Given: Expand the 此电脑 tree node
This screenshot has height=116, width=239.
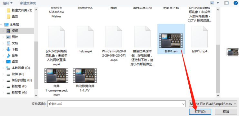Looking at the screenshot, I should (x=2, y=25).
